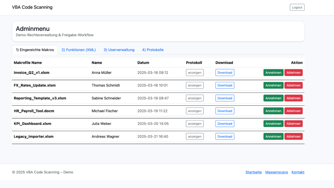Click date 2025-03-21 16:40
Screen dimensions: 334x188
(x=153, y=136)
